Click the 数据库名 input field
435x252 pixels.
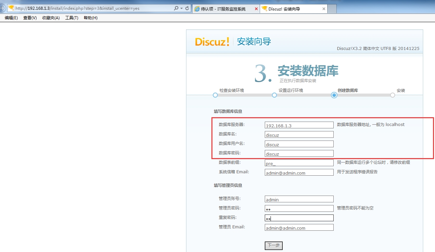coord(299,134)
